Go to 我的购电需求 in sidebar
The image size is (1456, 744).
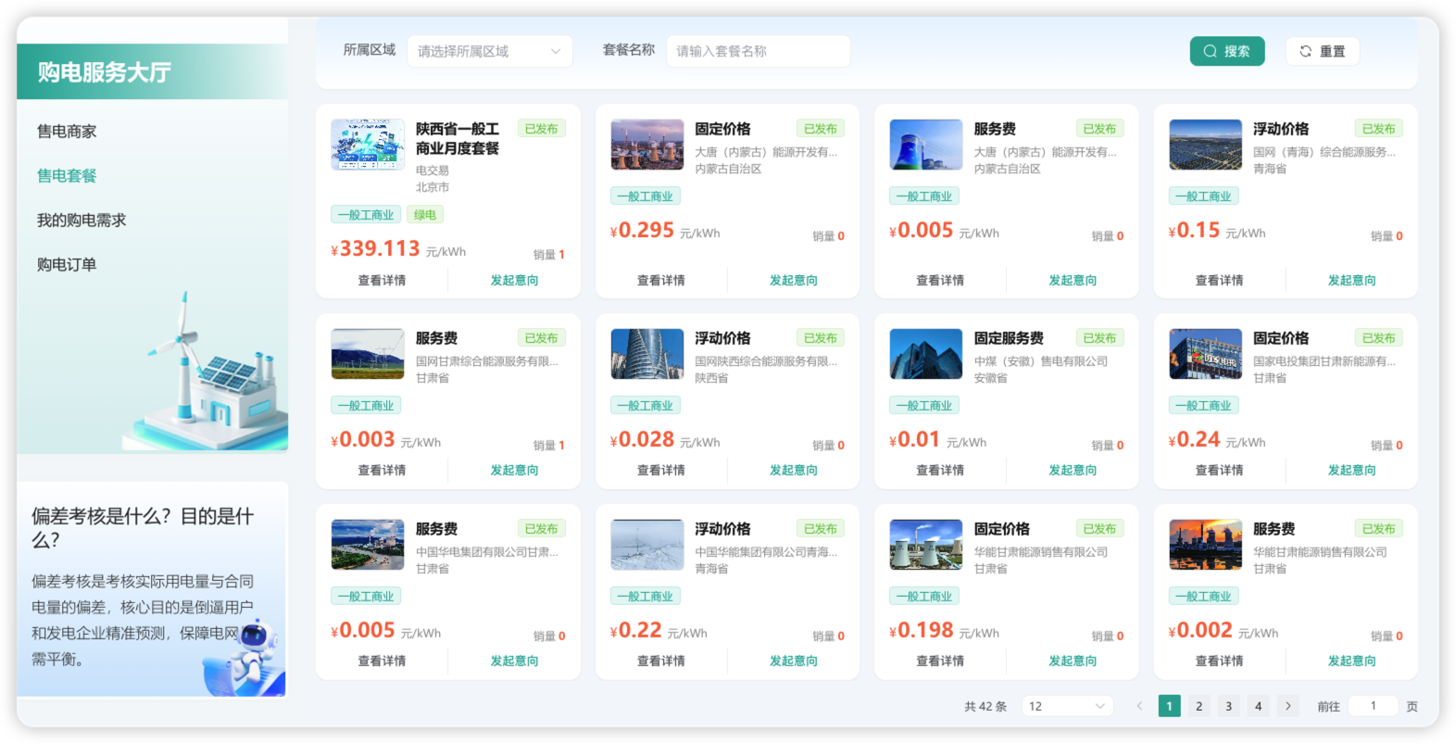click(x=82, y=221)
